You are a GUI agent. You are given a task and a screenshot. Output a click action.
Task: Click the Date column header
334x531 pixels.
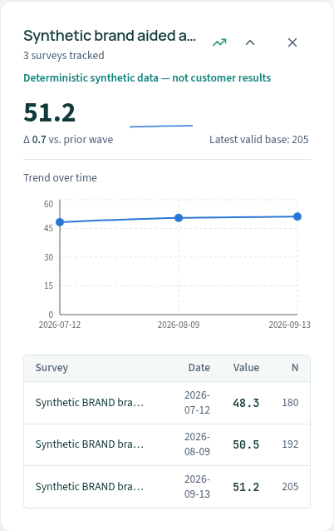(199, 368)
